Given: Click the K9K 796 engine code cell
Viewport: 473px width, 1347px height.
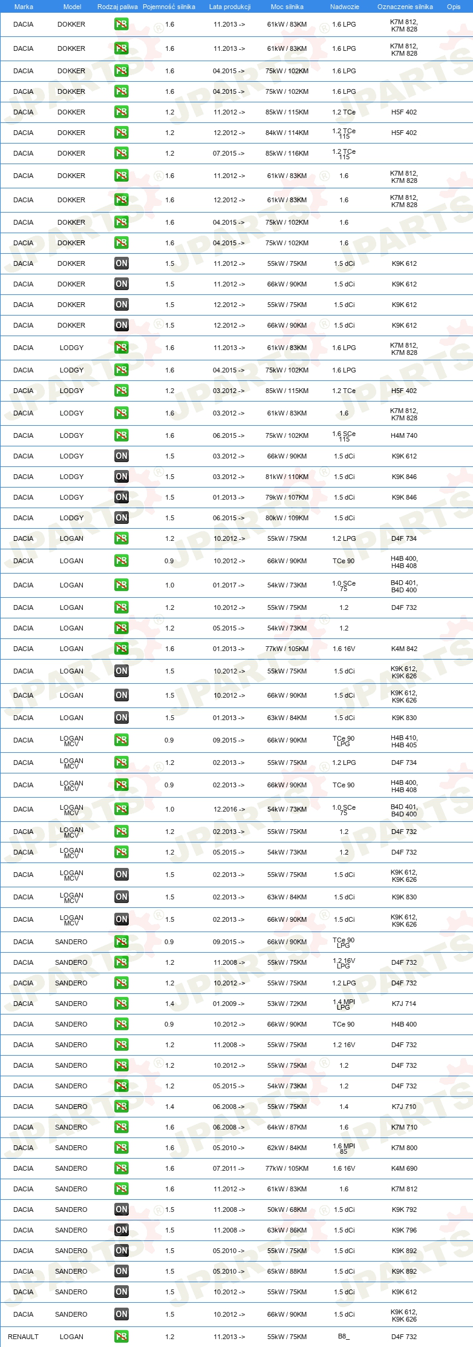Looking at the screenshot, I should pos(404,1230).
